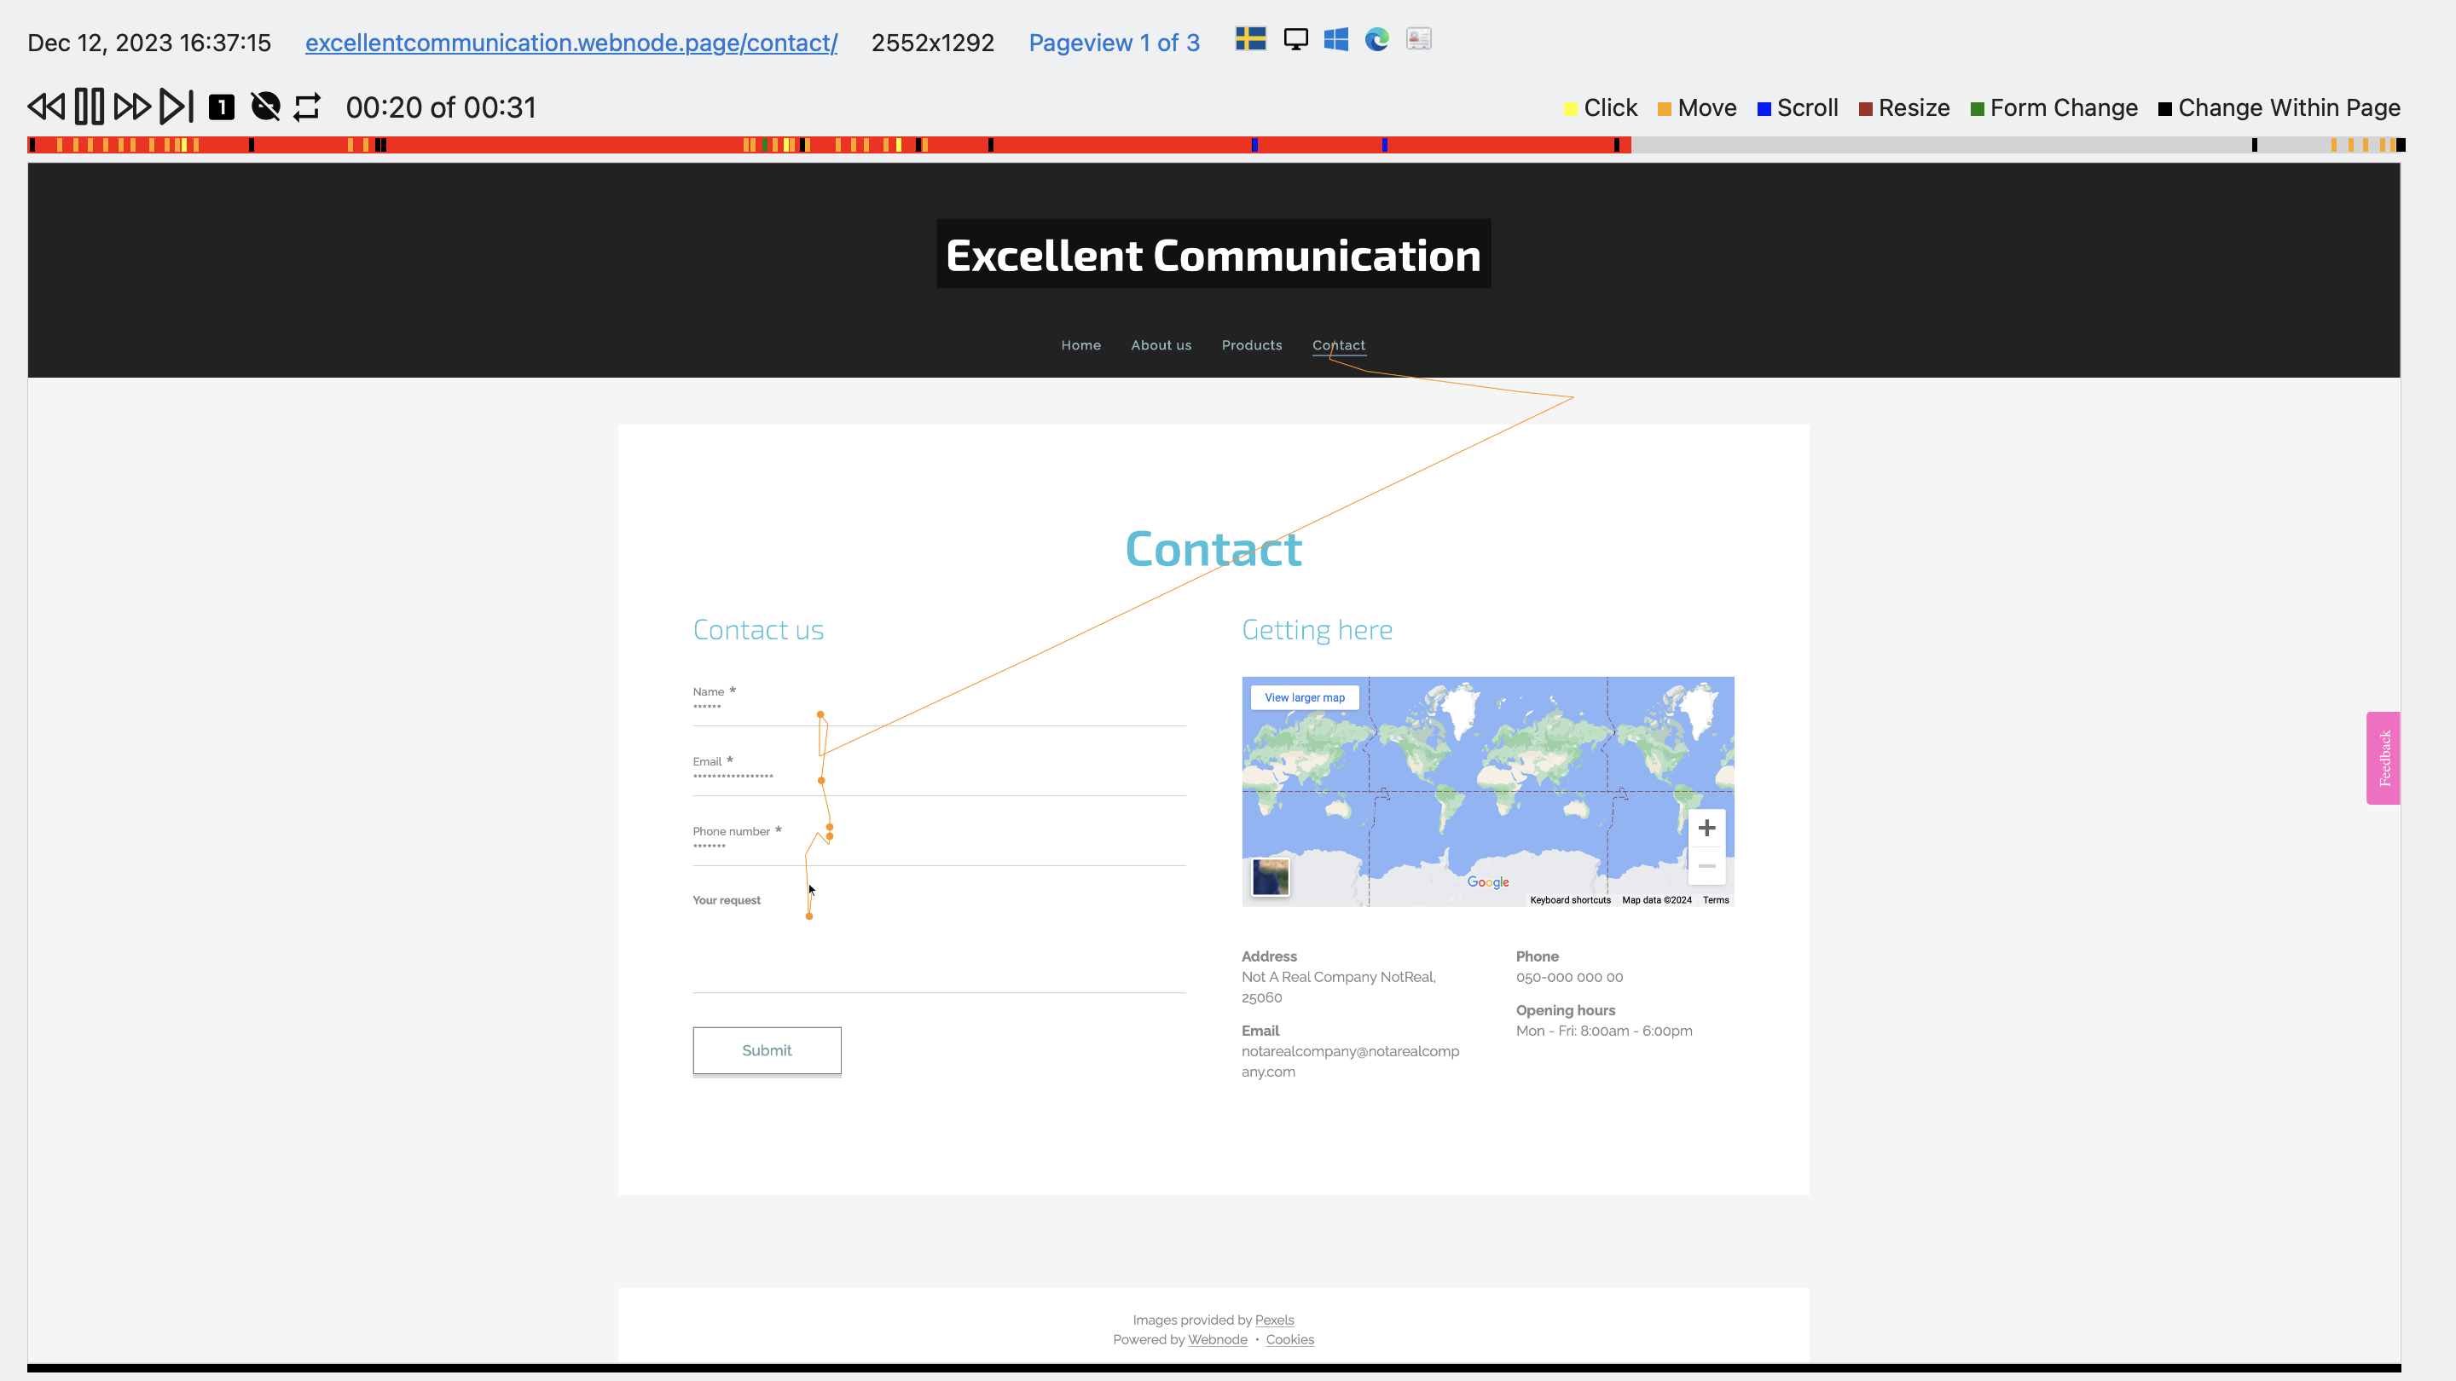The image size is (2456, 1381).
Task: Click the visitor profile card icon
Action: click(1419, 39)
